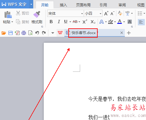Open the underline style dropdown arrow
Viewport: 146px width, 120px height.
[x=70, y=22]
